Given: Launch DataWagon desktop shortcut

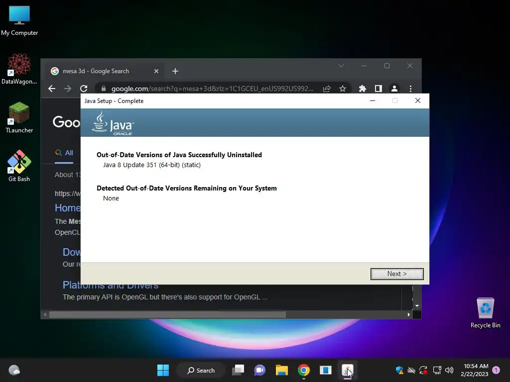Looking at the screenshot, I should tap(19, 69).
